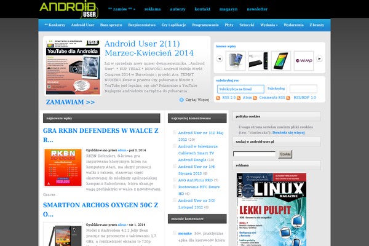Open newsletter link in top bar
This screenshot has height=246, width=369.
click(257, 9)
